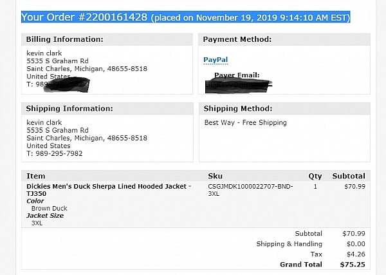Select the Best Way - Free Shipping text
The width and height of the screenshot is (386, 275).
pyautogui.click(x=245, y=122)
